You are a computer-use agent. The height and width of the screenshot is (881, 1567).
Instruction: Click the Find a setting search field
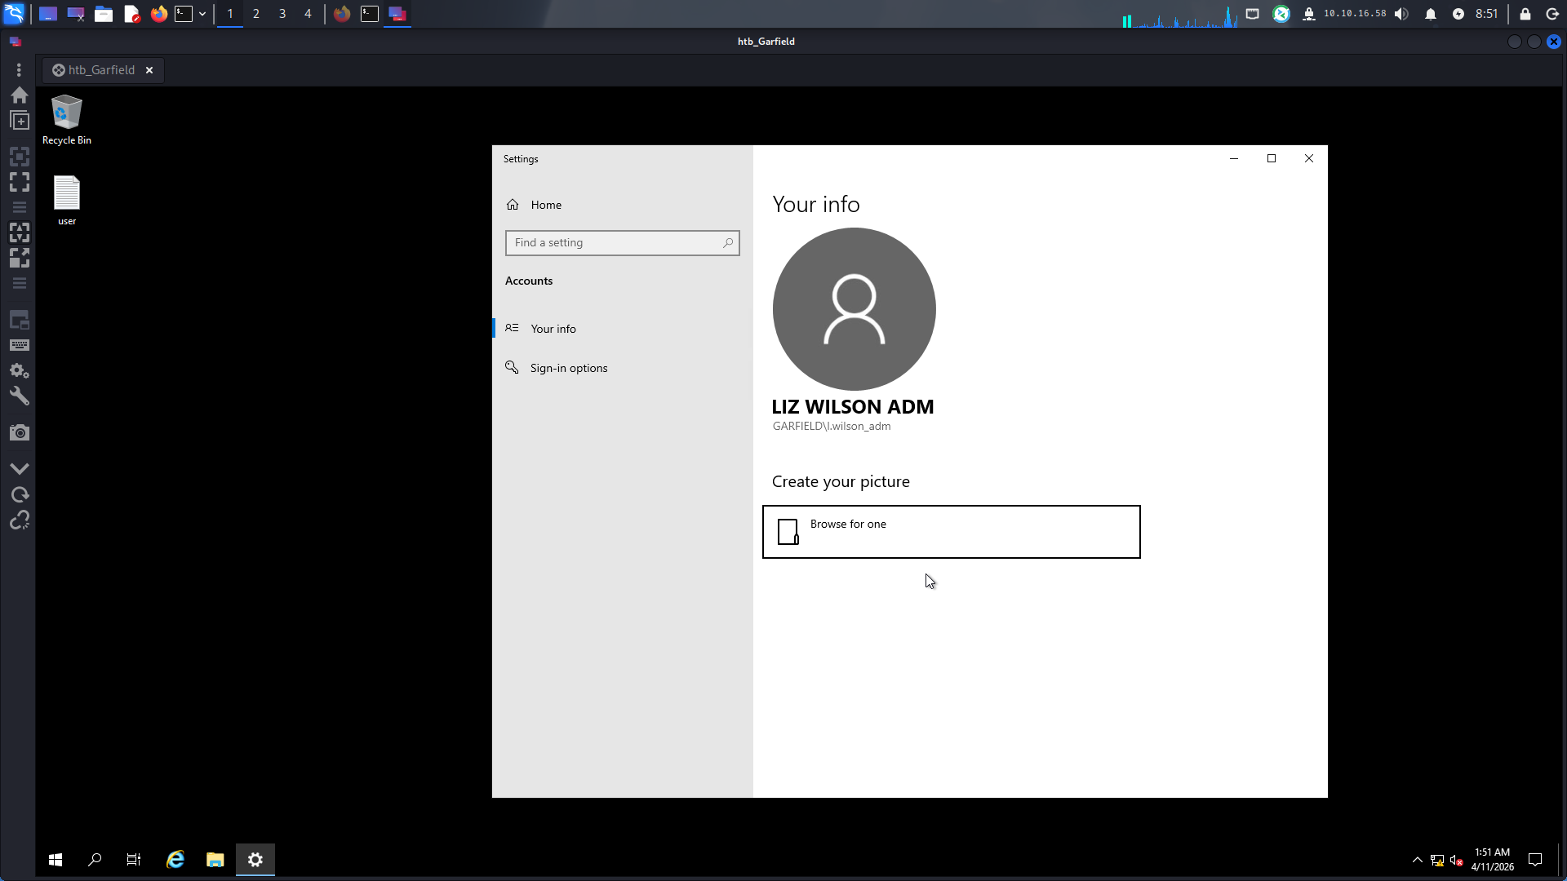tap(622, 243)
